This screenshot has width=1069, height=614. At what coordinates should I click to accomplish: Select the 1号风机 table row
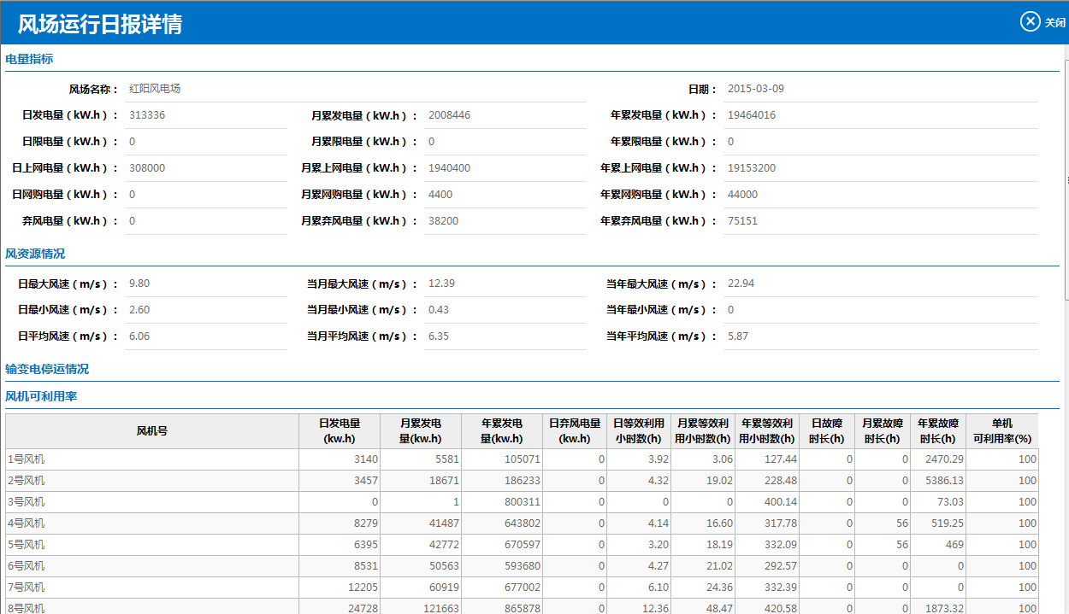click(152, 459)
